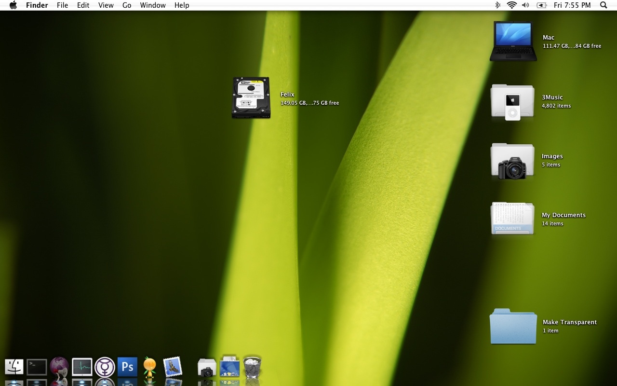Open Finder from the dock
Image resolution: width=617 pixels, height=386 pixels.
click(x=14, y=367)
